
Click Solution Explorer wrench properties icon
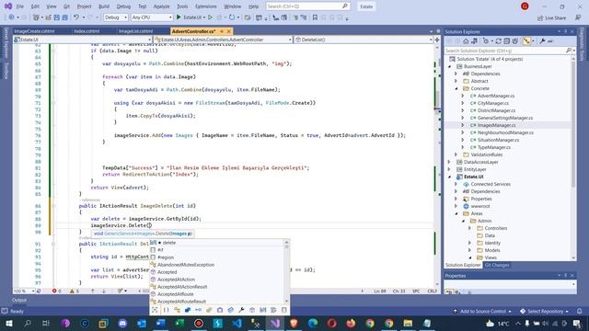point(542,41)
